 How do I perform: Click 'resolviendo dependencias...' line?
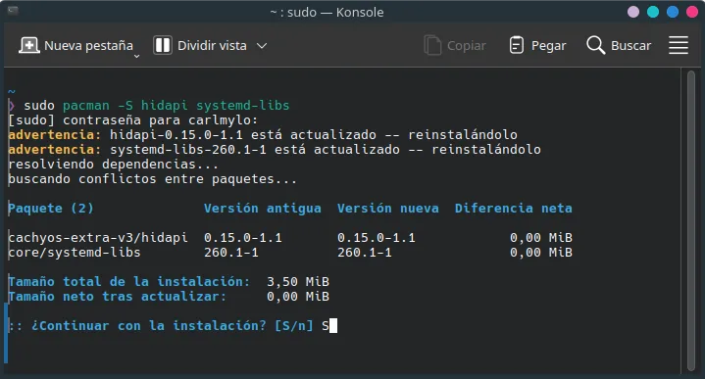click(x=114, y=165)
